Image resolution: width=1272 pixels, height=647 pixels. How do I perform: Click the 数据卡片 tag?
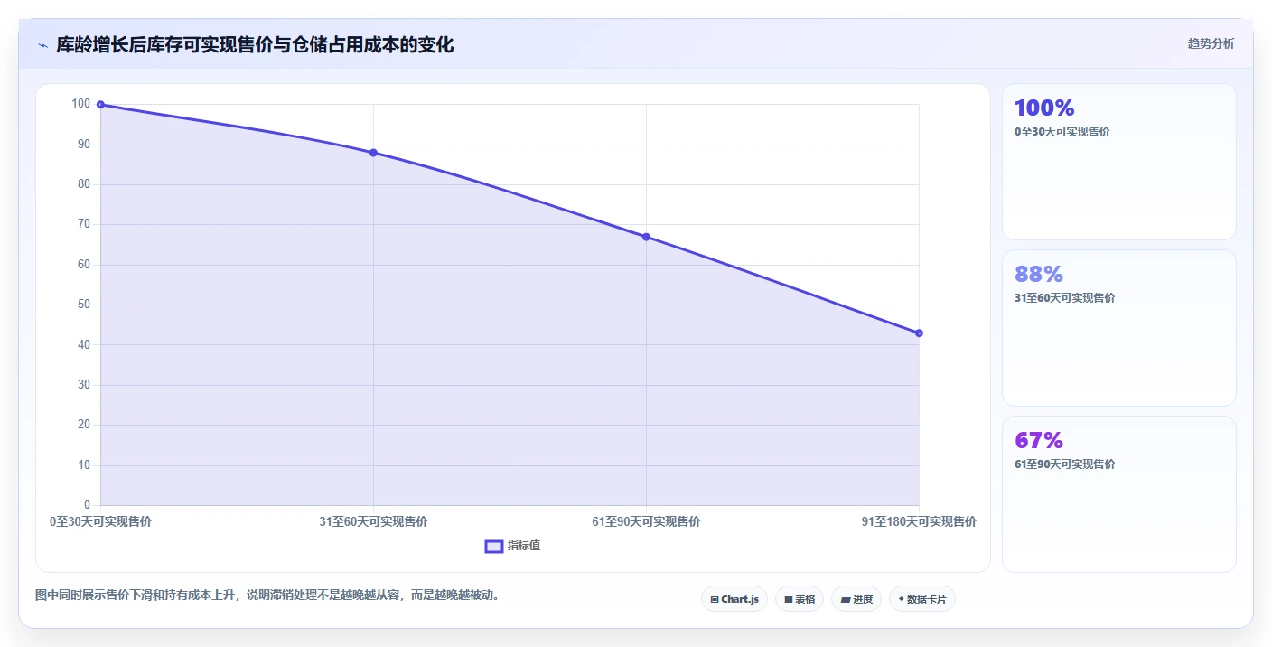922,599
